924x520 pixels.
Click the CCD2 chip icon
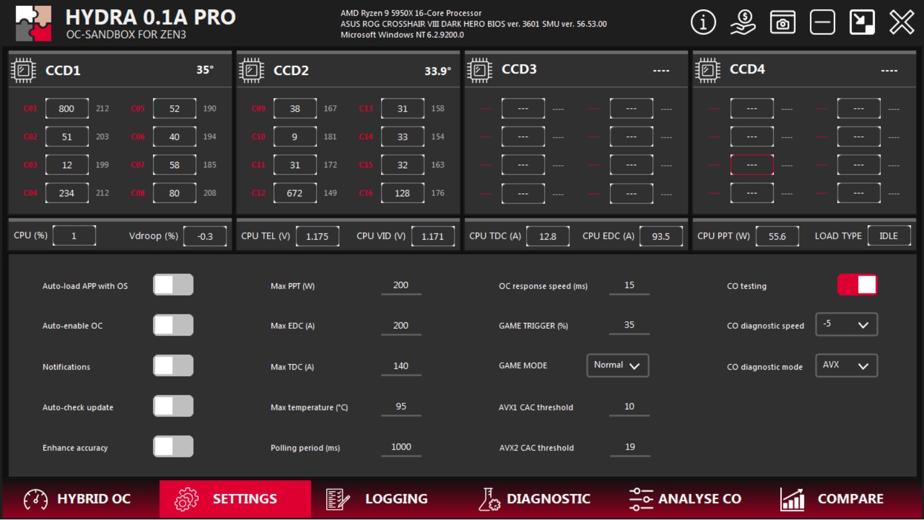251,70
